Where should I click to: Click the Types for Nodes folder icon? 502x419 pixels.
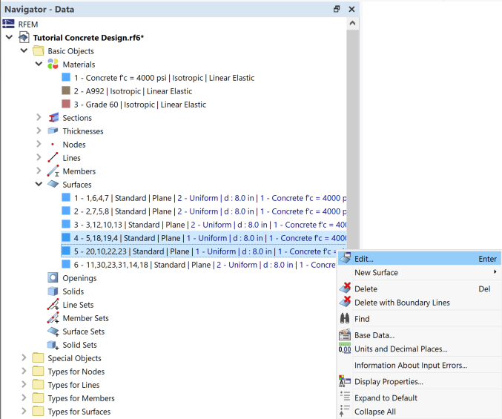click(x=39, y=372)
